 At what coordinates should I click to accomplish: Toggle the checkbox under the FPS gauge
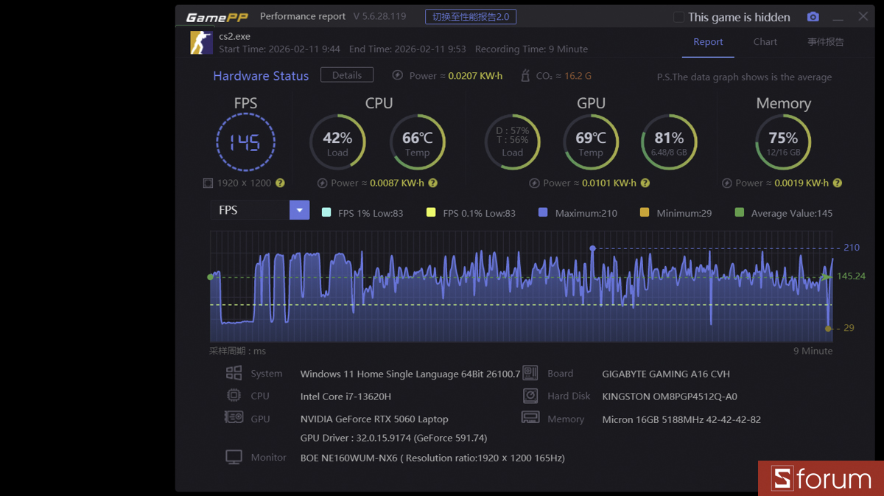207,183
